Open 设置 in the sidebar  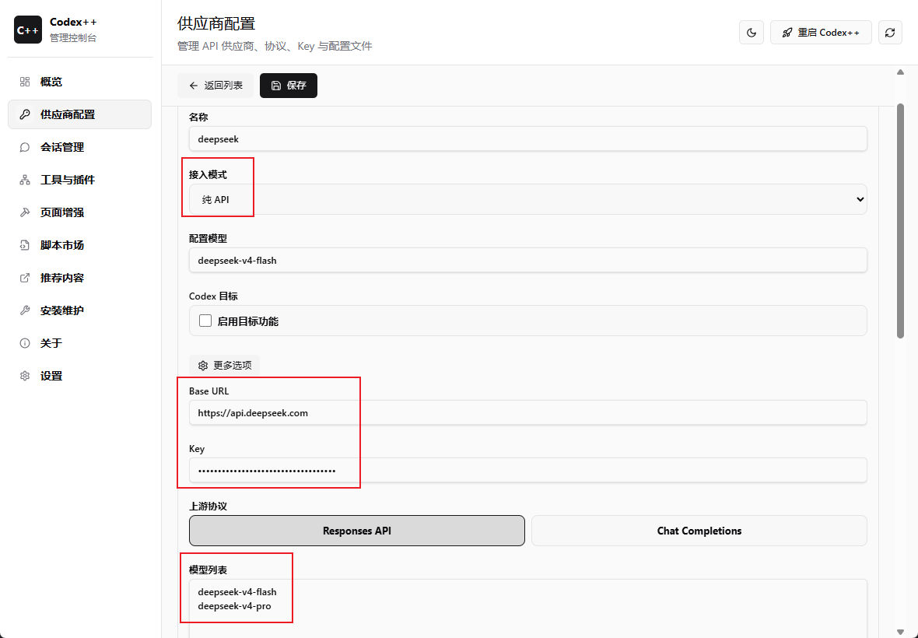coord(79,376)
